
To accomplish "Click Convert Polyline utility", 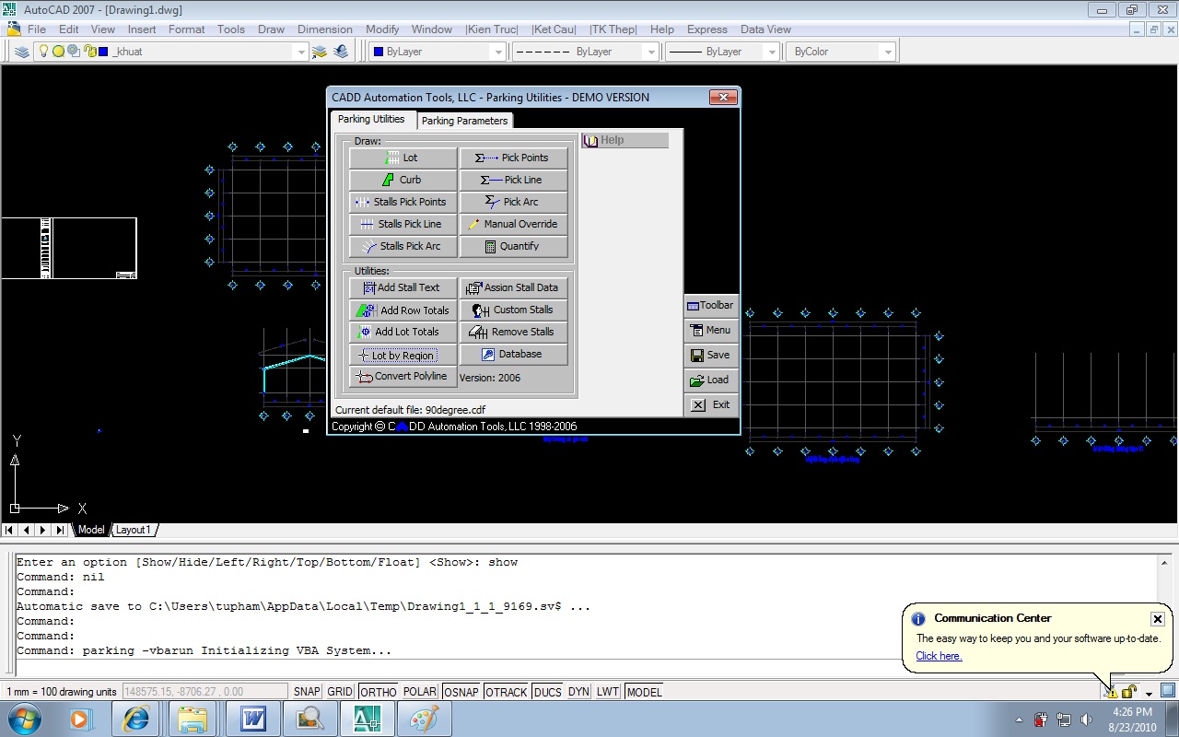I will click(x=403, y=377).
